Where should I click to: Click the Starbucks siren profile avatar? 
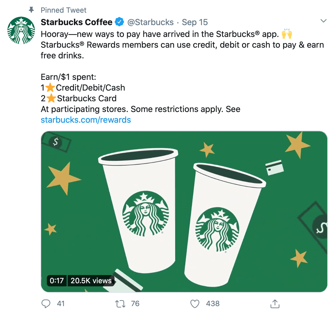21,30
